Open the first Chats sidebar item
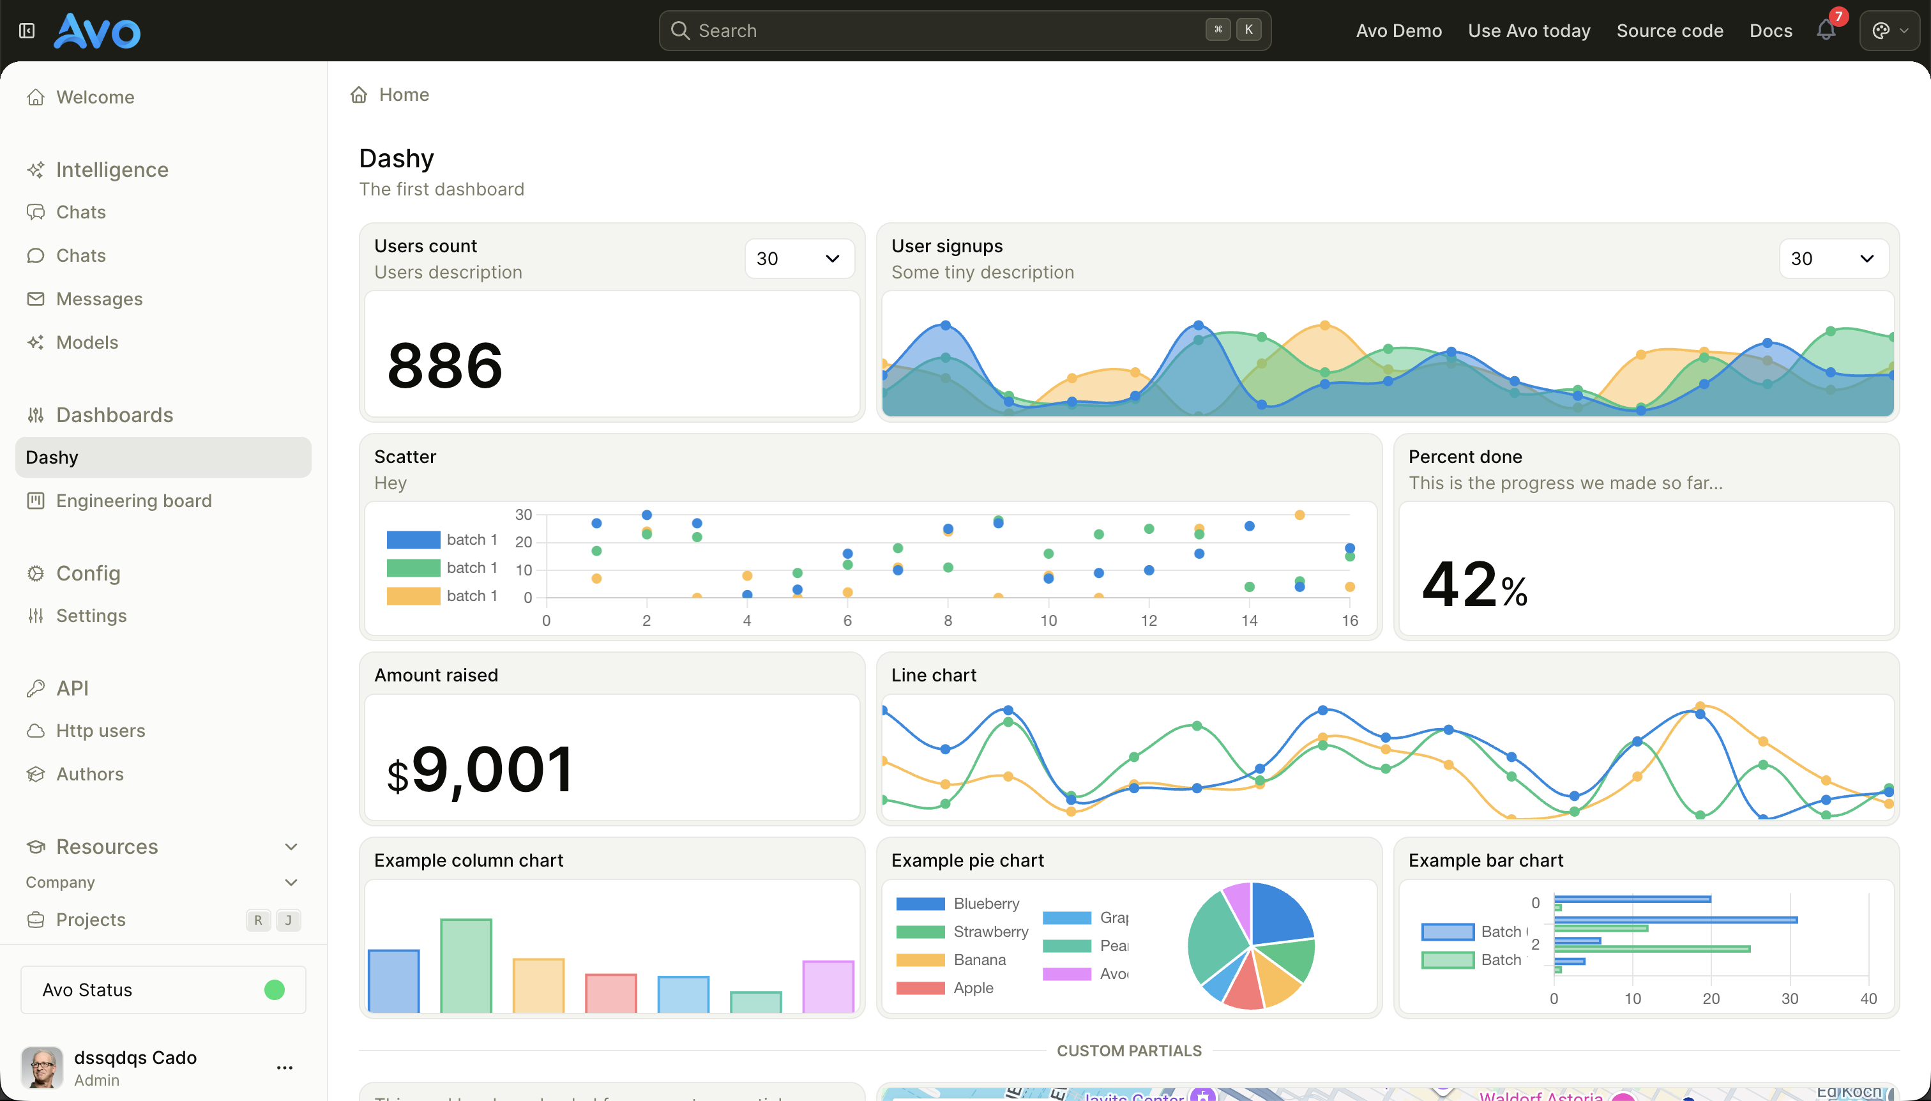1931x1101 pixels. [x=163, y=213]
